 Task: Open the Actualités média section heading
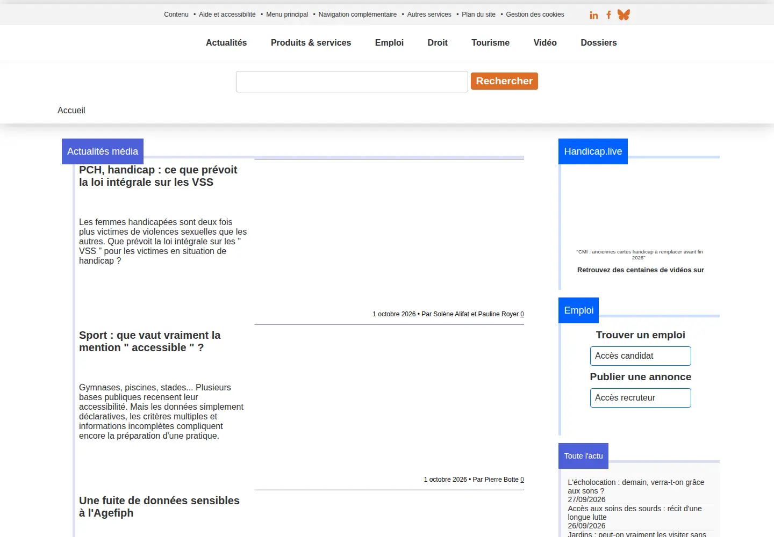(103, 151)
